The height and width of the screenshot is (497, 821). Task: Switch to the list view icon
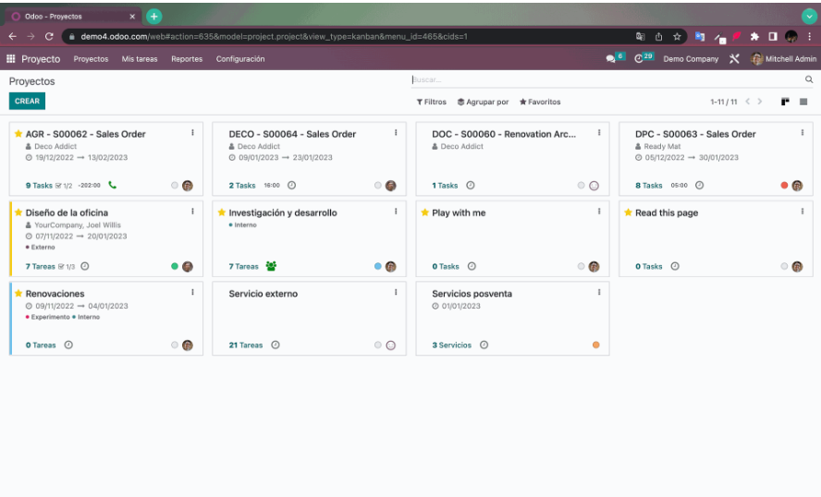pos(803,102)
